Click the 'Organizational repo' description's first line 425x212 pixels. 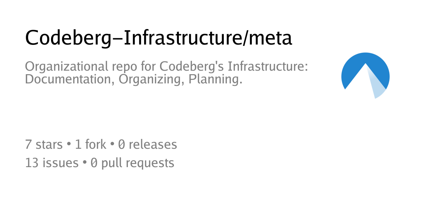pos(166,66)
